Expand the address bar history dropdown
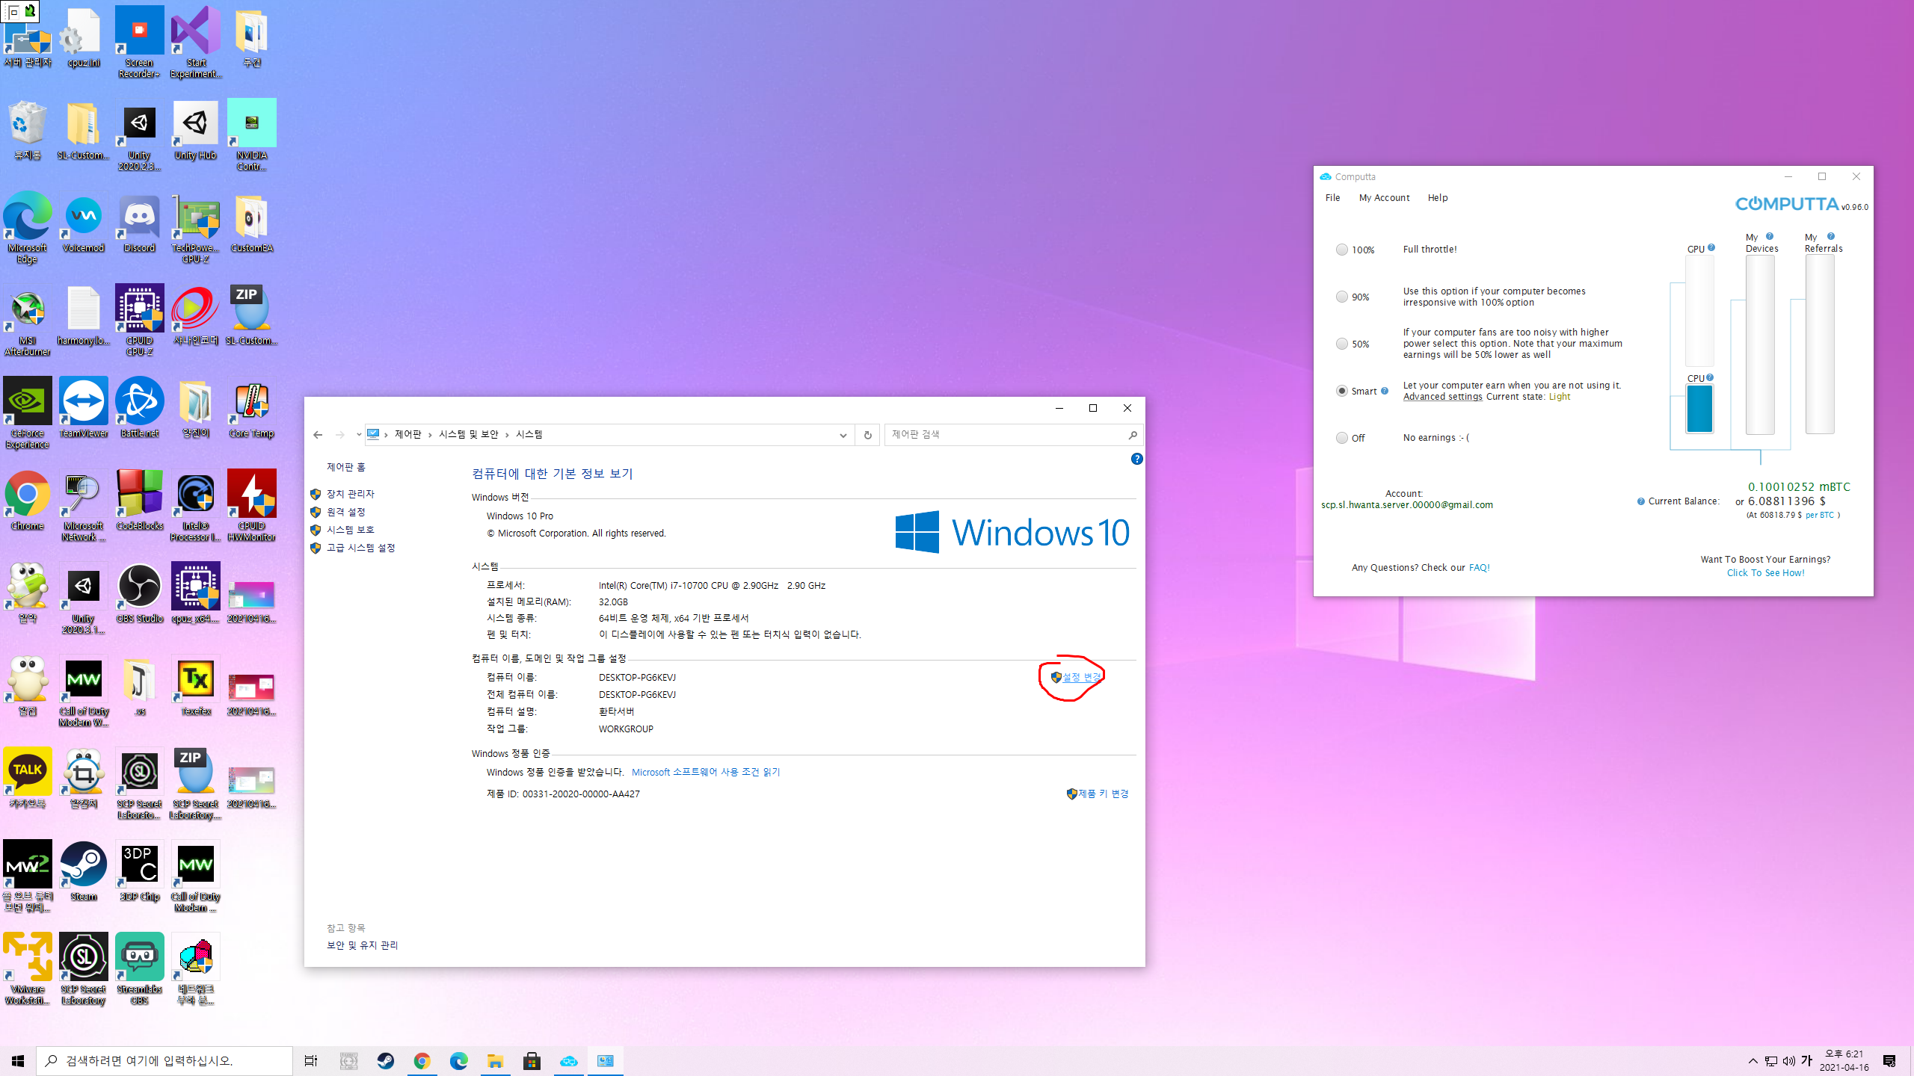 [x=843, y=435]
